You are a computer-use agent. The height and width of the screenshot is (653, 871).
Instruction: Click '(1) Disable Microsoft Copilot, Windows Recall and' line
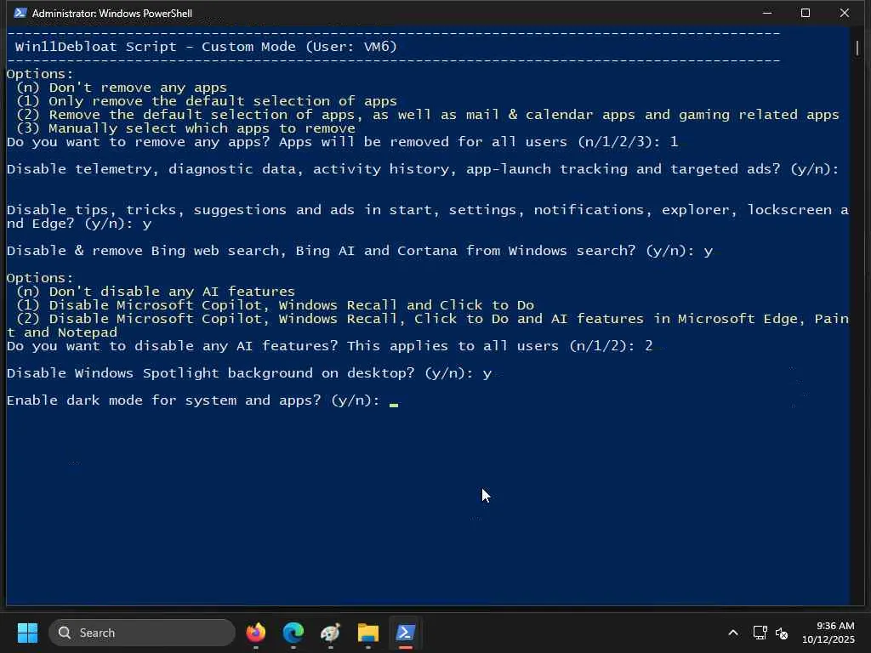(275, 305)
